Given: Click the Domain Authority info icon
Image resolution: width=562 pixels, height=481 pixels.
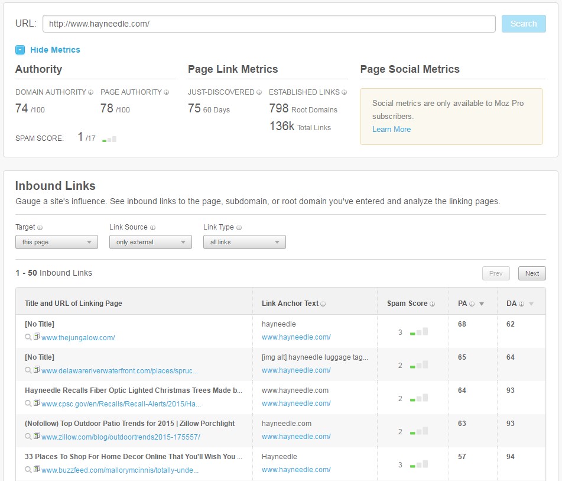Looking at the screenshot, I should [x=90, y=92].
